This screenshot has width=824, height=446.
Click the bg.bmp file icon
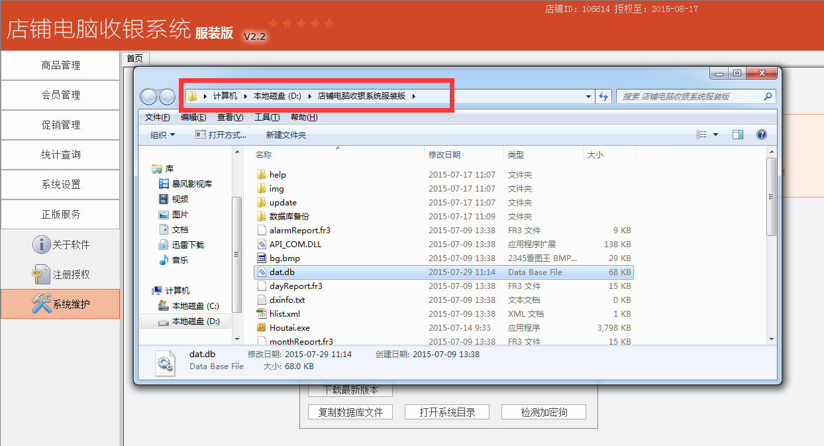pyautogui.click(x=262, y=258)
